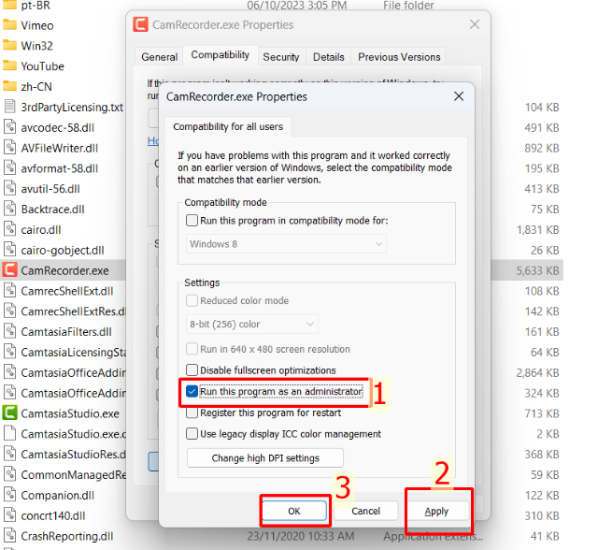Click the 104 KB size entry
This screenshot has width=598, height=550.
(x=542, y=108)
